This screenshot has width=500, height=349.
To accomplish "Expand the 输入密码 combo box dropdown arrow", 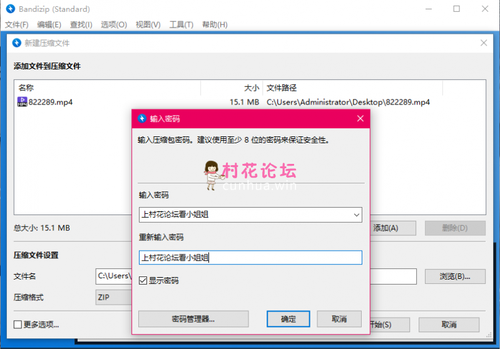I will click(x=357, y=215).
